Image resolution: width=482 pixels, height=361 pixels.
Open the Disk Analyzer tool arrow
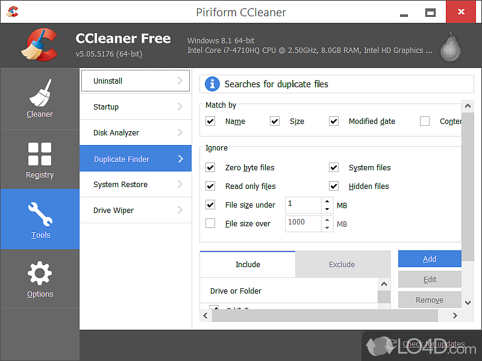point(180,133)
